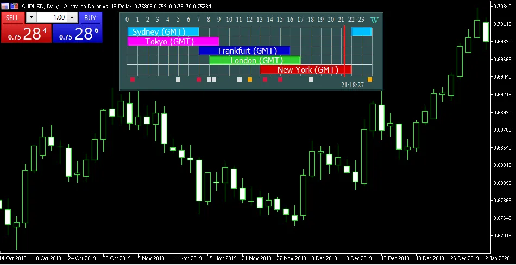Screen dimensions: 516x265
Task: Click the one-click trading panel icon
Action: pyautogui.click(x=13, y=5)
